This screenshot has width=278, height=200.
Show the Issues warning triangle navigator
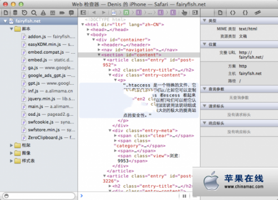tap(43, 13)
